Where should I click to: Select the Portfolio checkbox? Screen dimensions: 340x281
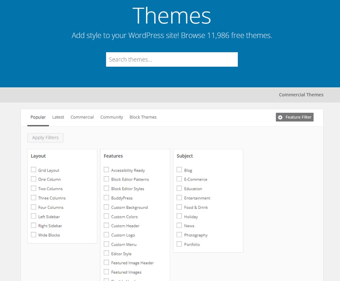(x=179, y=244)
